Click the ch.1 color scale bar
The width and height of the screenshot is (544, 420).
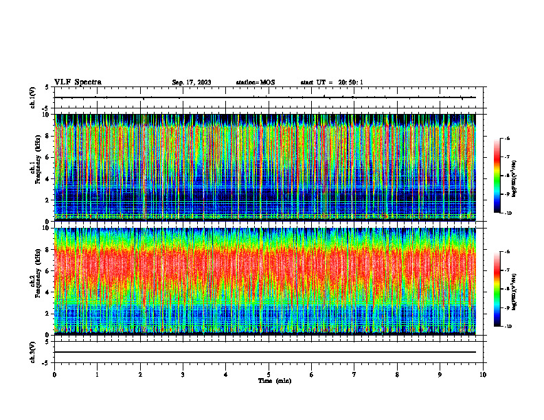497,176
